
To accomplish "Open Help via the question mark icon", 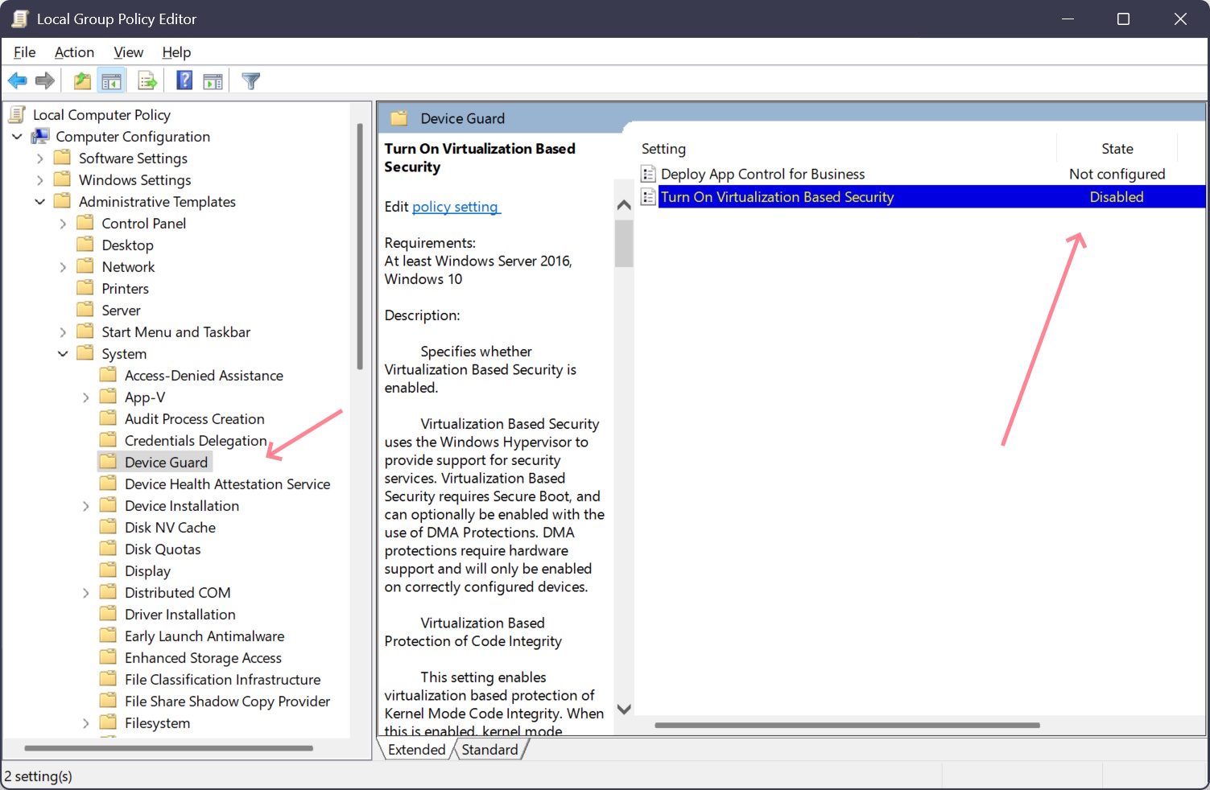I will [x=184, y=80].
